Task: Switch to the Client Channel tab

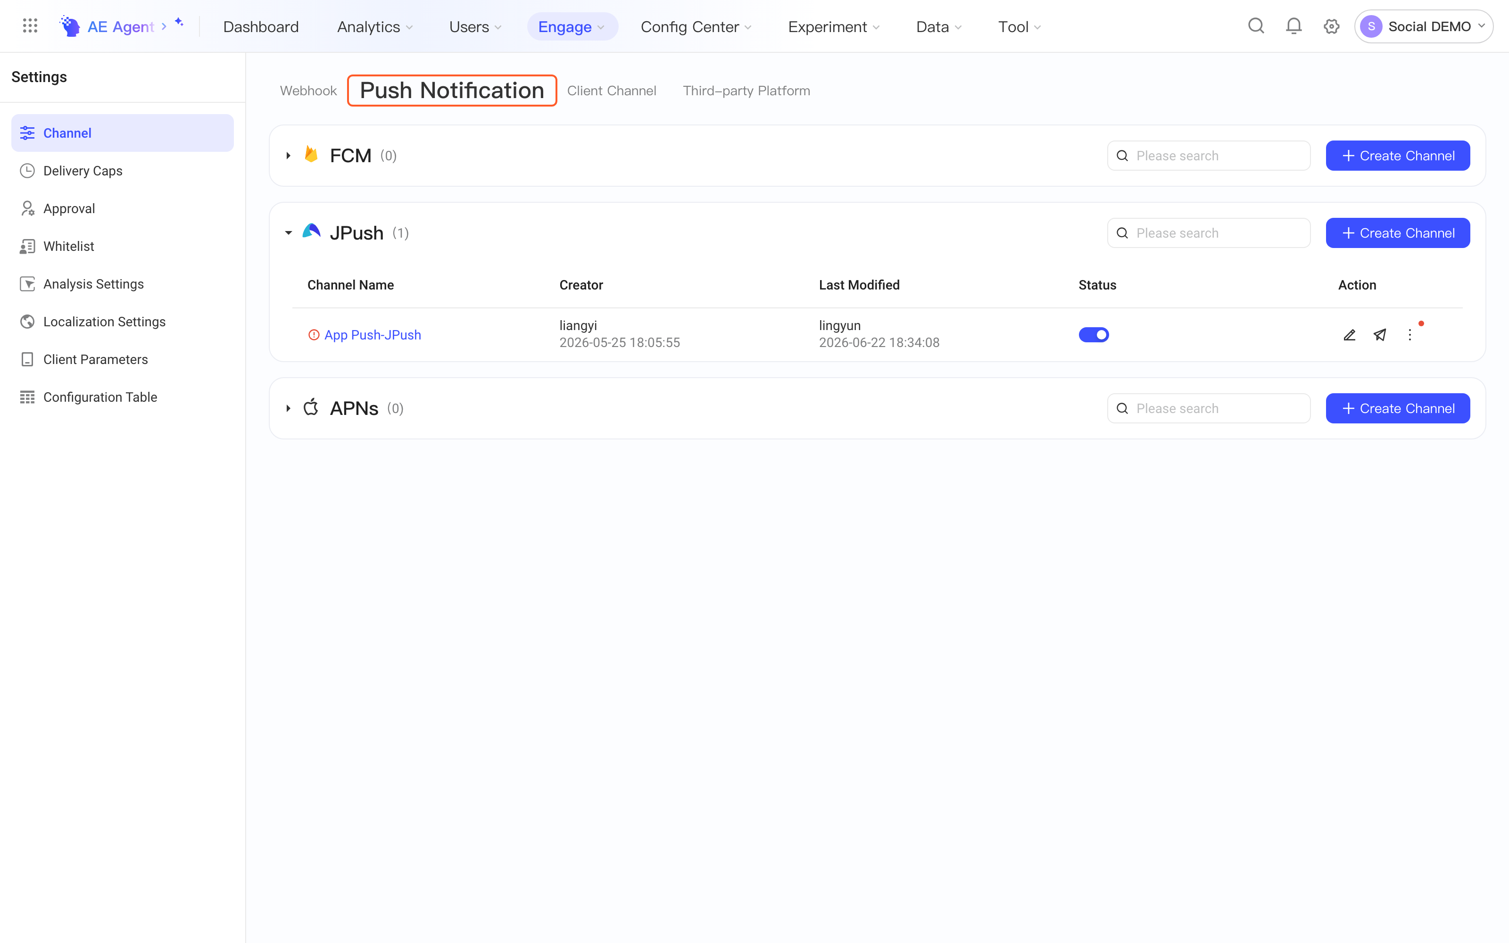Action: pos(611,91)
